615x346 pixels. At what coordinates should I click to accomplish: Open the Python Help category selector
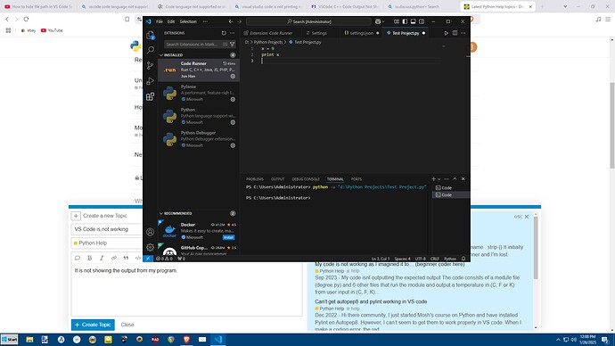click(x=107, y=243)
